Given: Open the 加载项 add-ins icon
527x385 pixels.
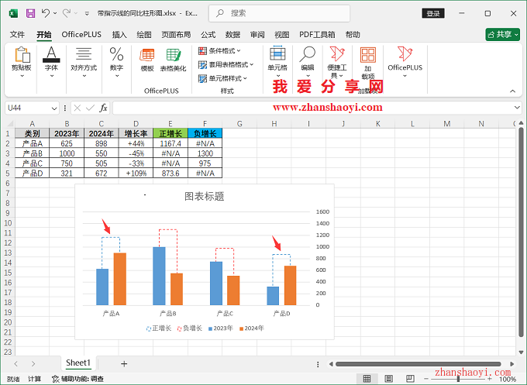Looking at the screenshot, I should 368,62.
